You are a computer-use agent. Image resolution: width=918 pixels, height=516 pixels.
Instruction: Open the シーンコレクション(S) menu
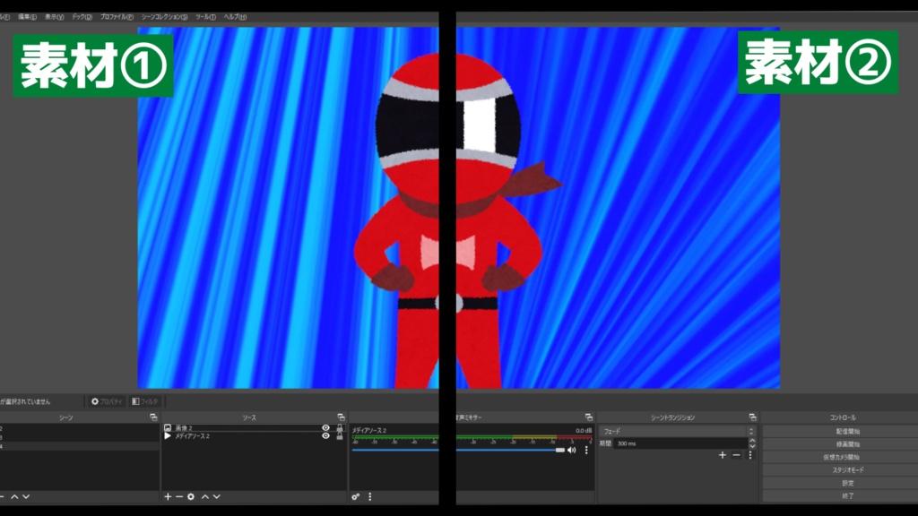pos(165,17)
